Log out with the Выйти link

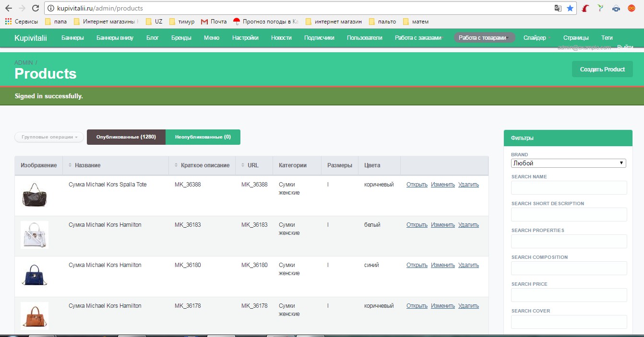coord(625,47)
